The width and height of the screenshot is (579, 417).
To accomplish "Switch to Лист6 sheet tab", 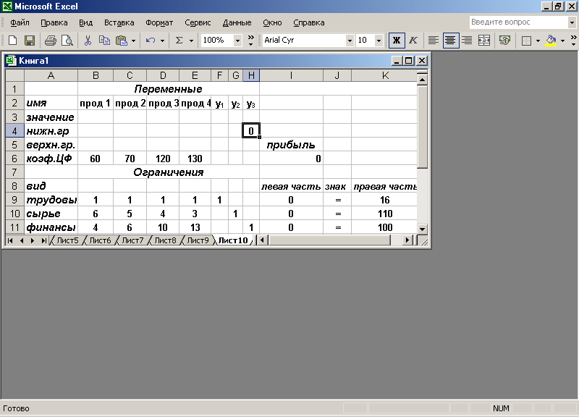I will click(x=100, y=241).
